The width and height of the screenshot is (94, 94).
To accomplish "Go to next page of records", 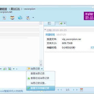I will [x=74, y=90].
